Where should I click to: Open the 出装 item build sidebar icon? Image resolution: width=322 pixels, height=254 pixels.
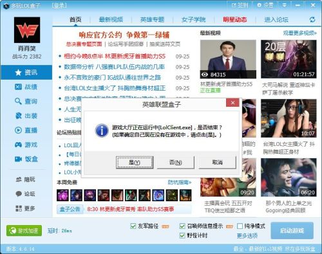coord(19,116)
